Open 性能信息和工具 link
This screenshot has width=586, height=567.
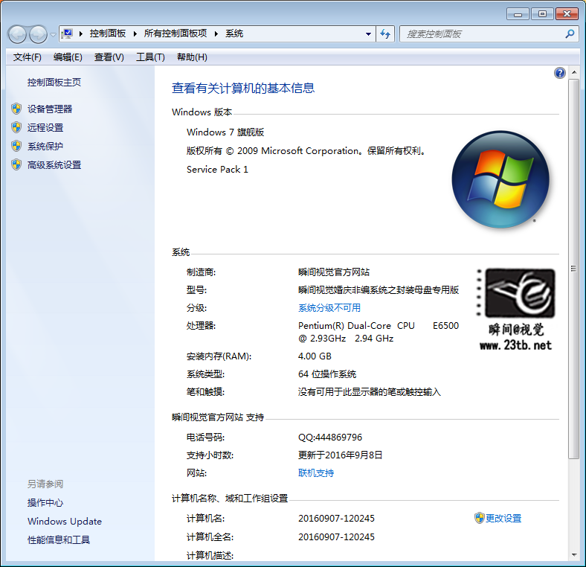[59, 540]
